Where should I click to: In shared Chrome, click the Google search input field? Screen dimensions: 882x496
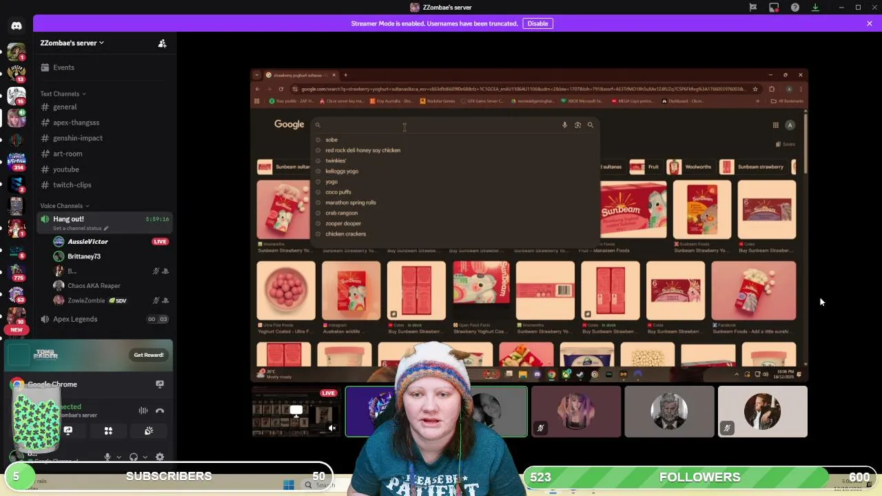click(441, 125)
